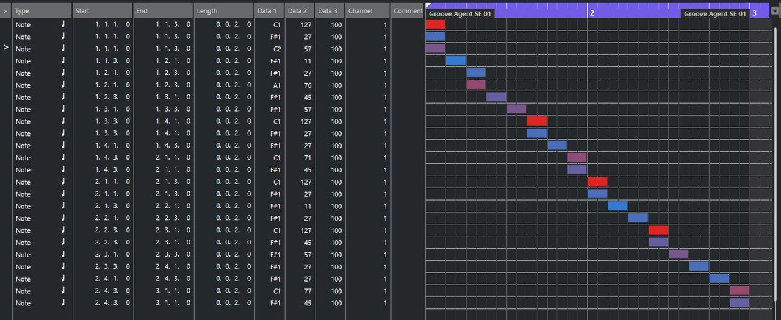The image size is (781, 320).
Task: Click Start value '2. 2. 1. 0'
Action: coord(112,218)
